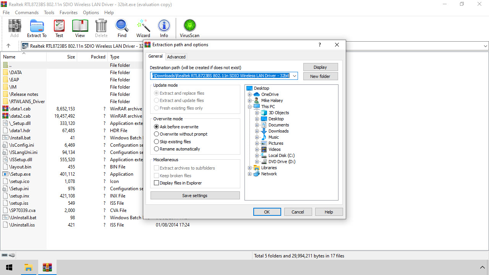This screenshot has width=489, height=275.
Task: Expand Network tree node
Action: coord(250,174)
